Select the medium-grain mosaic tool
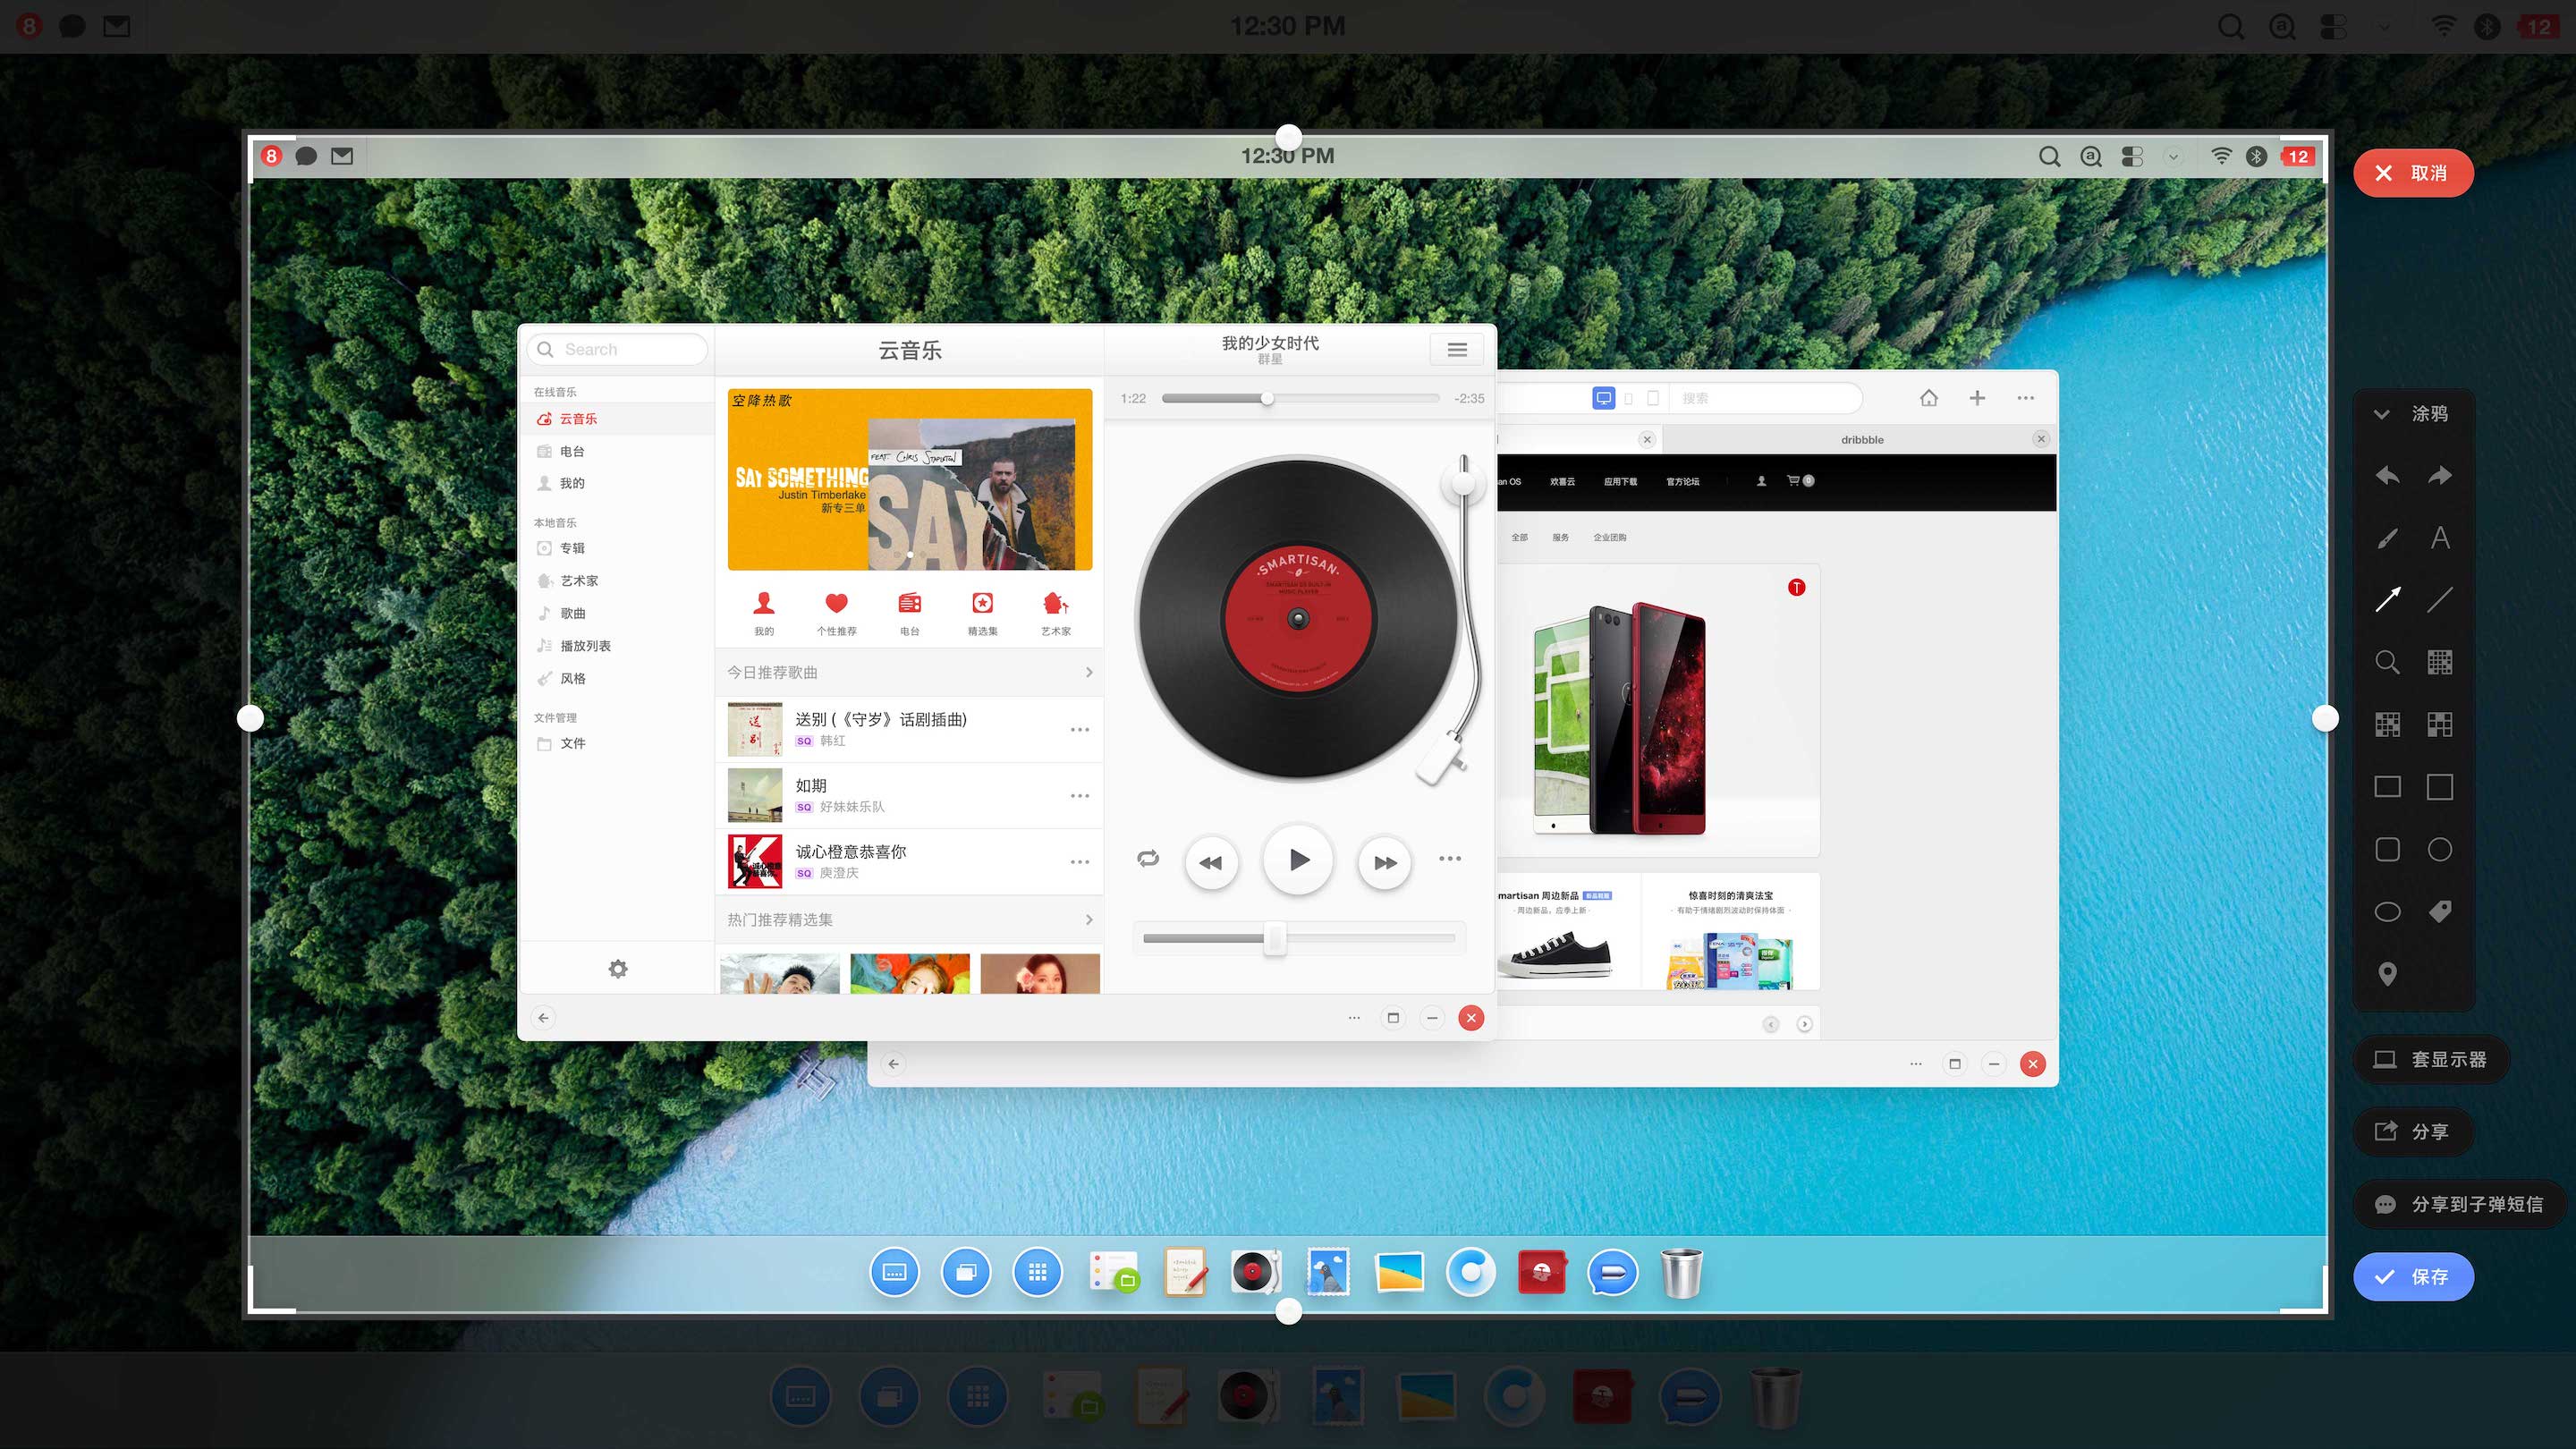The image size is (2576, 1449). click(x=2387, y=725)
